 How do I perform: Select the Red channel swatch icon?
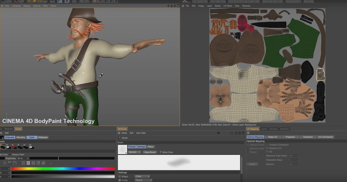coord(13,147)
